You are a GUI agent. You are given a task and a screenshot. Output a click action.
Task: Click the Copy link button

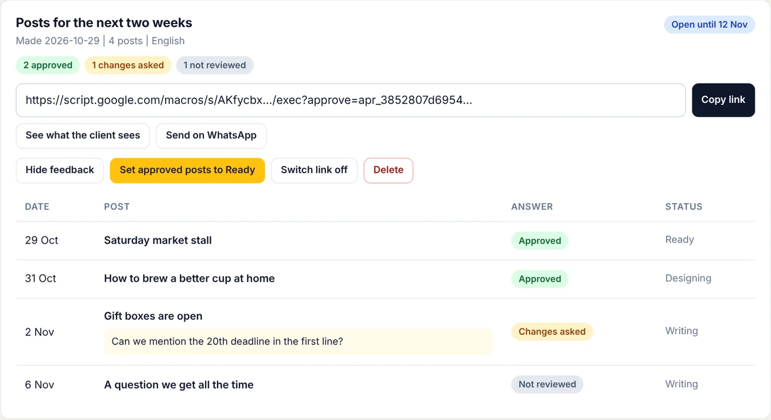pos(723,100)
